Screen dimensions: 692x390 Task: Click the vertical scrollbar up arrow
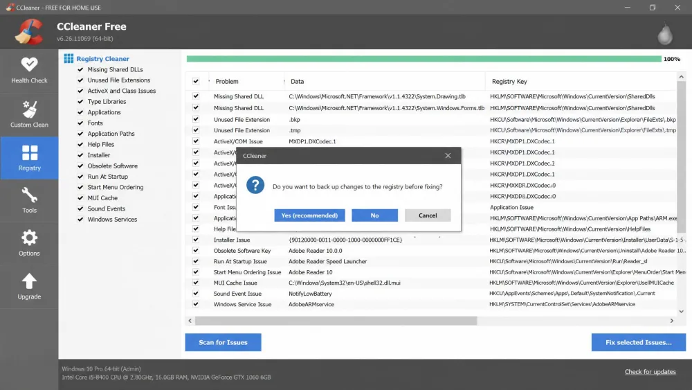point(681,77)
